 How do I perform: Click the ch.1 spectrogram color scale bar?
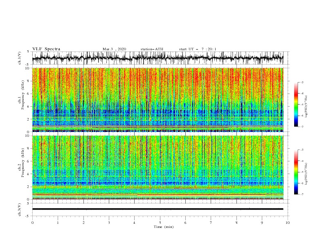tap(296, 105)
